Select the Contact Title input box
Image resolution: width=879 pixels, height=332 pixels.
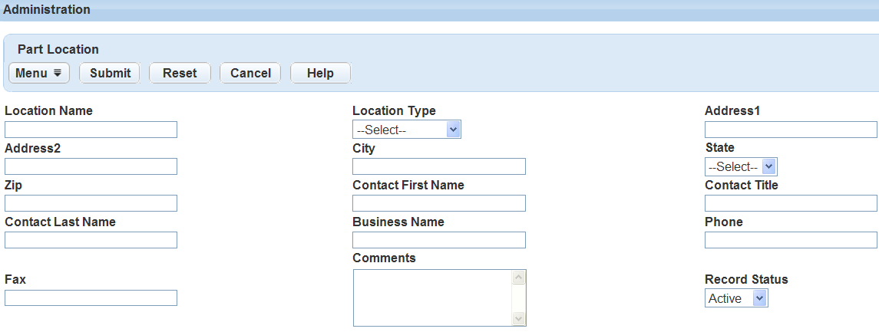tap(791, 203)
